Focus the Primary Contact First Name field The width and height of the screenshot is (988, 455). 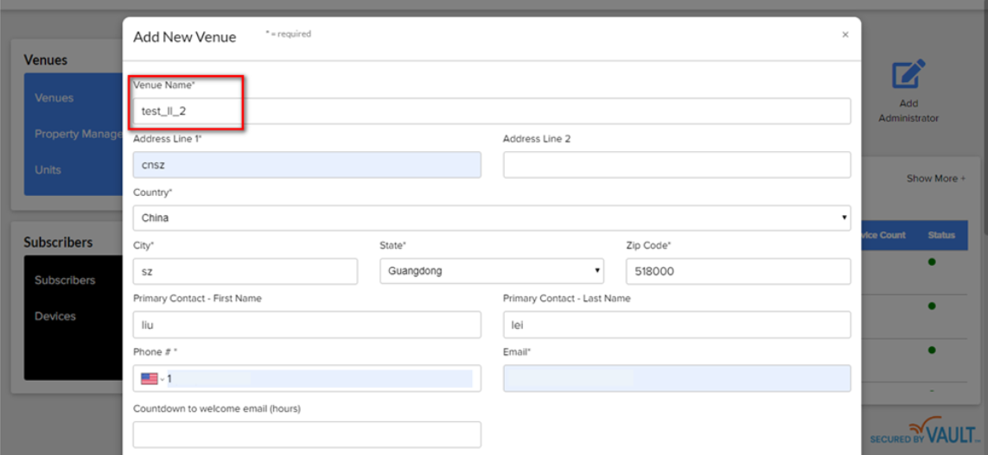click(307, 325)
